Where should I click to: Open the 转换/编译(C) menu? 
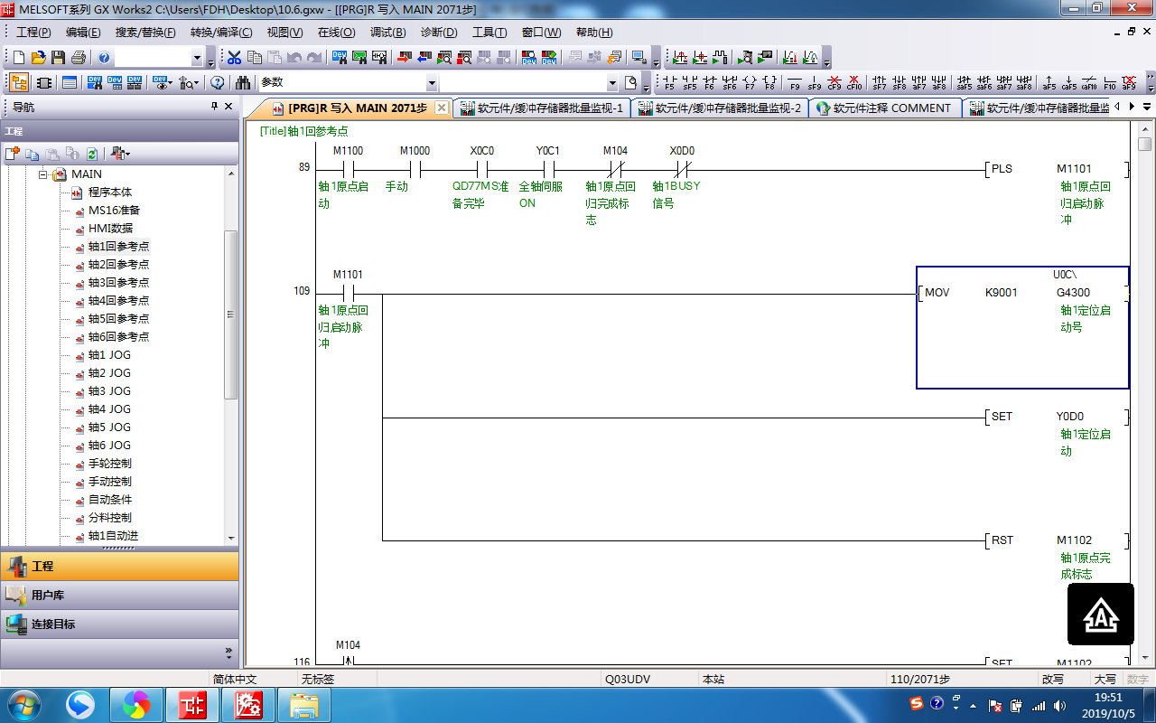coord(221,33)
